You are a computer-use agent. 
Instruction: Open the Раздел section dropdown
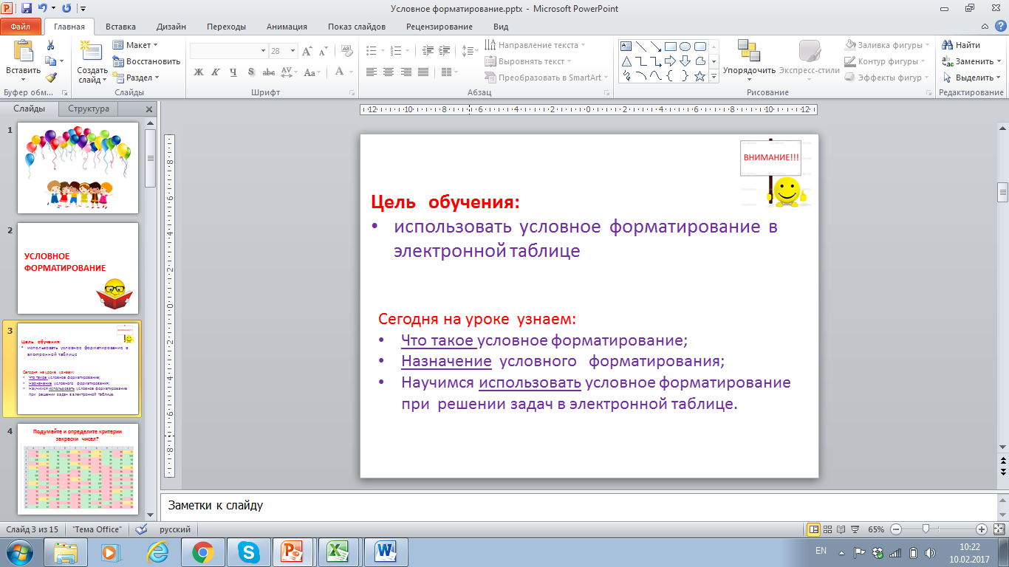pos(139,78)
